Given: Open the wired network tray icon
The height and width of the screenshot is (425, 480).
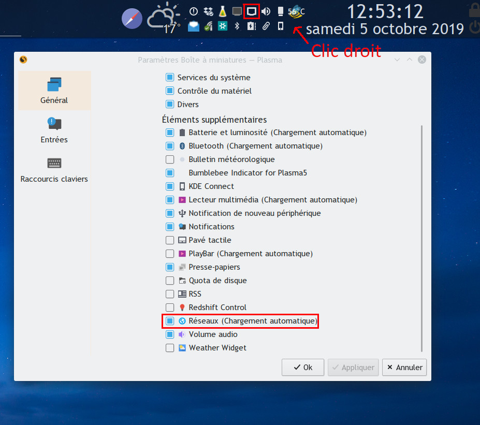Looking at the screenshot, I should (x=251, y=11).
